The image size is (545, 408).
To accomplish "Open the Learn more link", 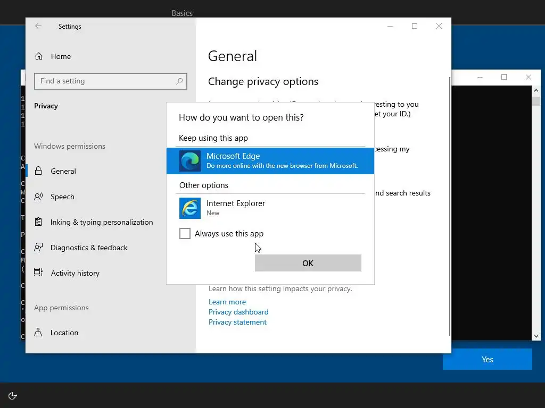I will click(x=227, y=302).
